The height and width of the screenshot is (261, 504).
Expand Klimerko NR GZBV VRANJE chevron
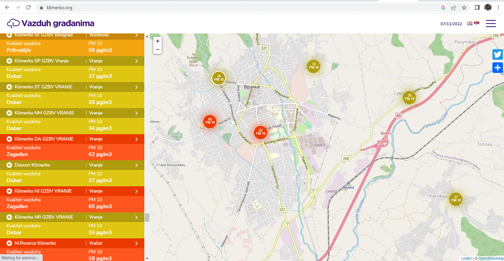pos(136,217)
